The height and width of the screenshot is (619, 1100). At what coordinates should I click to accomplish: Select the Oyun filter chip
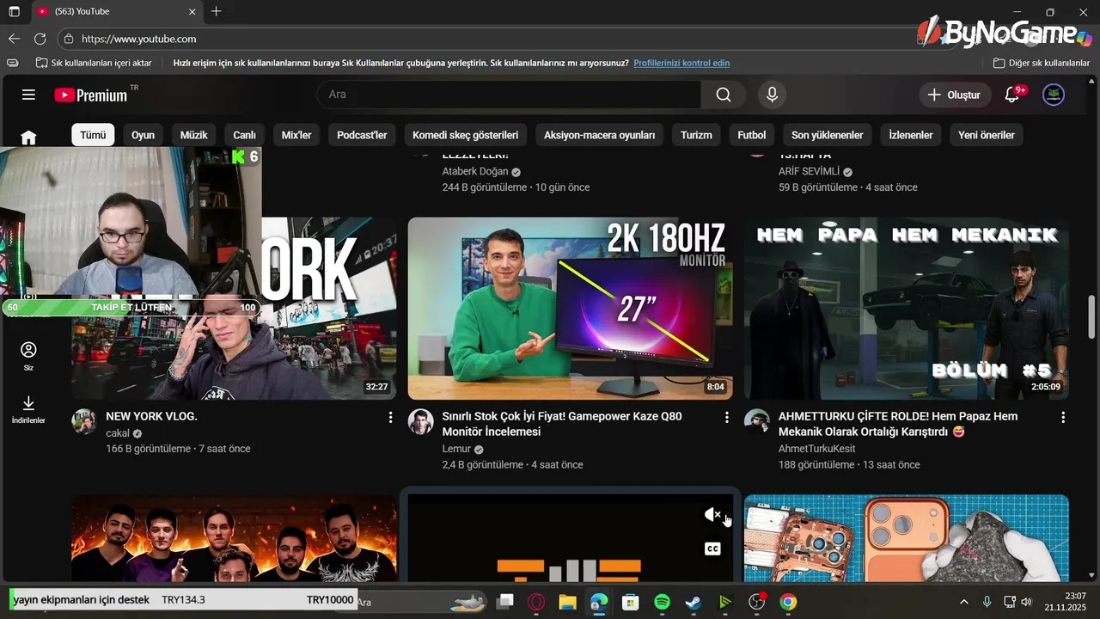coord(143,135)
